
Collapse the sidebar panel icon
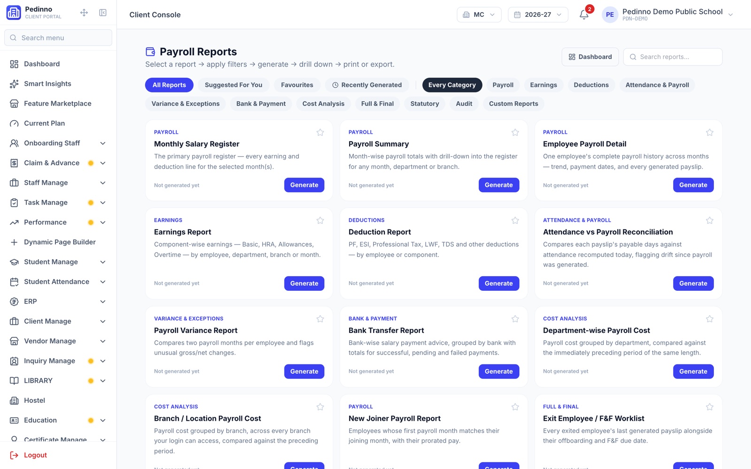(x=103, y=13)
